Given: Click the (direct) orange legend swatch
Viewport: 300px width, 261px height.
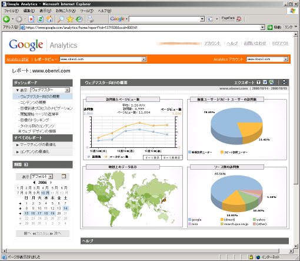Looking at the screenshot, I should coord(222,220).
